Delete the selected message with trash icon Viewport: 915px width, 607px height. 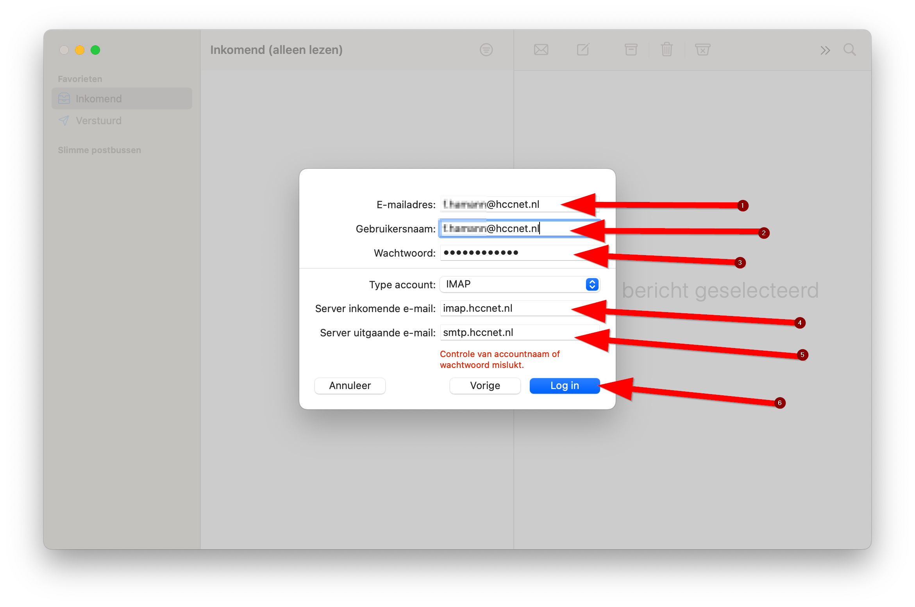pos(667,50)
